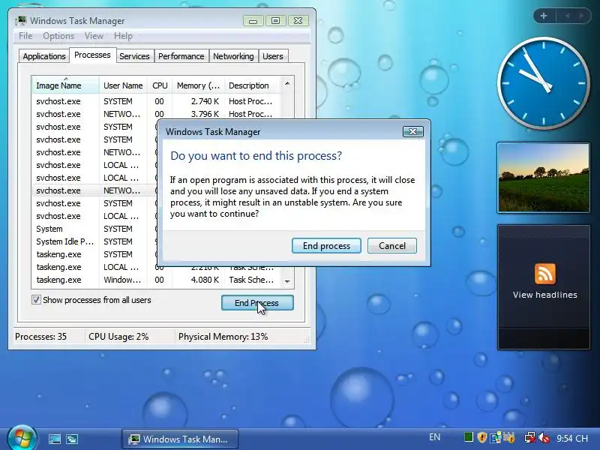Screen dimensions: 600x450
Task: Click the orange RSS feed icon
Action: click(x=545, y=274)
